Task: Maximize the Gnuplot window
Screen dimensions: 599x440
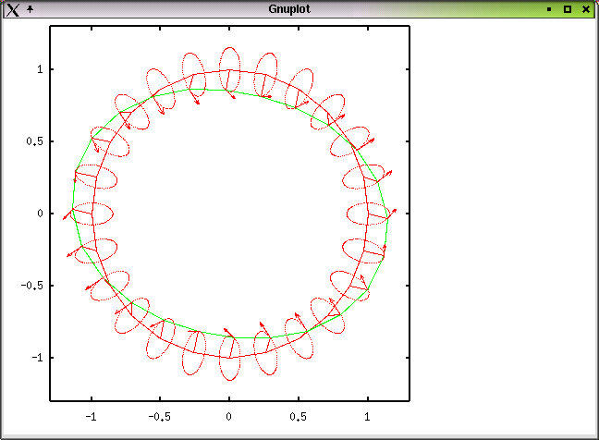Action: [x=568, y=8]
